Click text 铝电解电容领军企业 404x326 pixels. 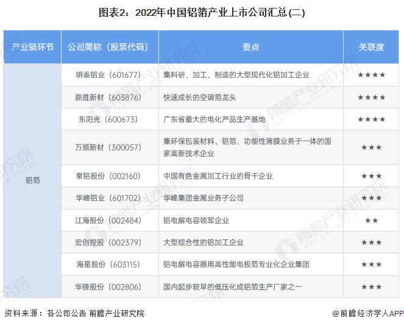click(x=196, y=221)
